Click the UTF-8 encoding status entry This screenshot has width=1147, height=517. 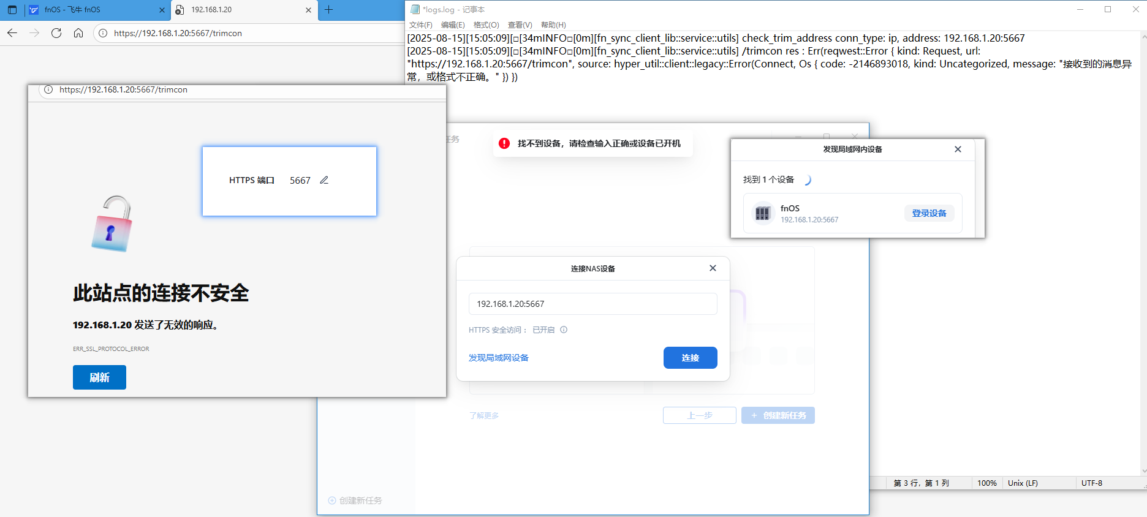point(1092,483)
